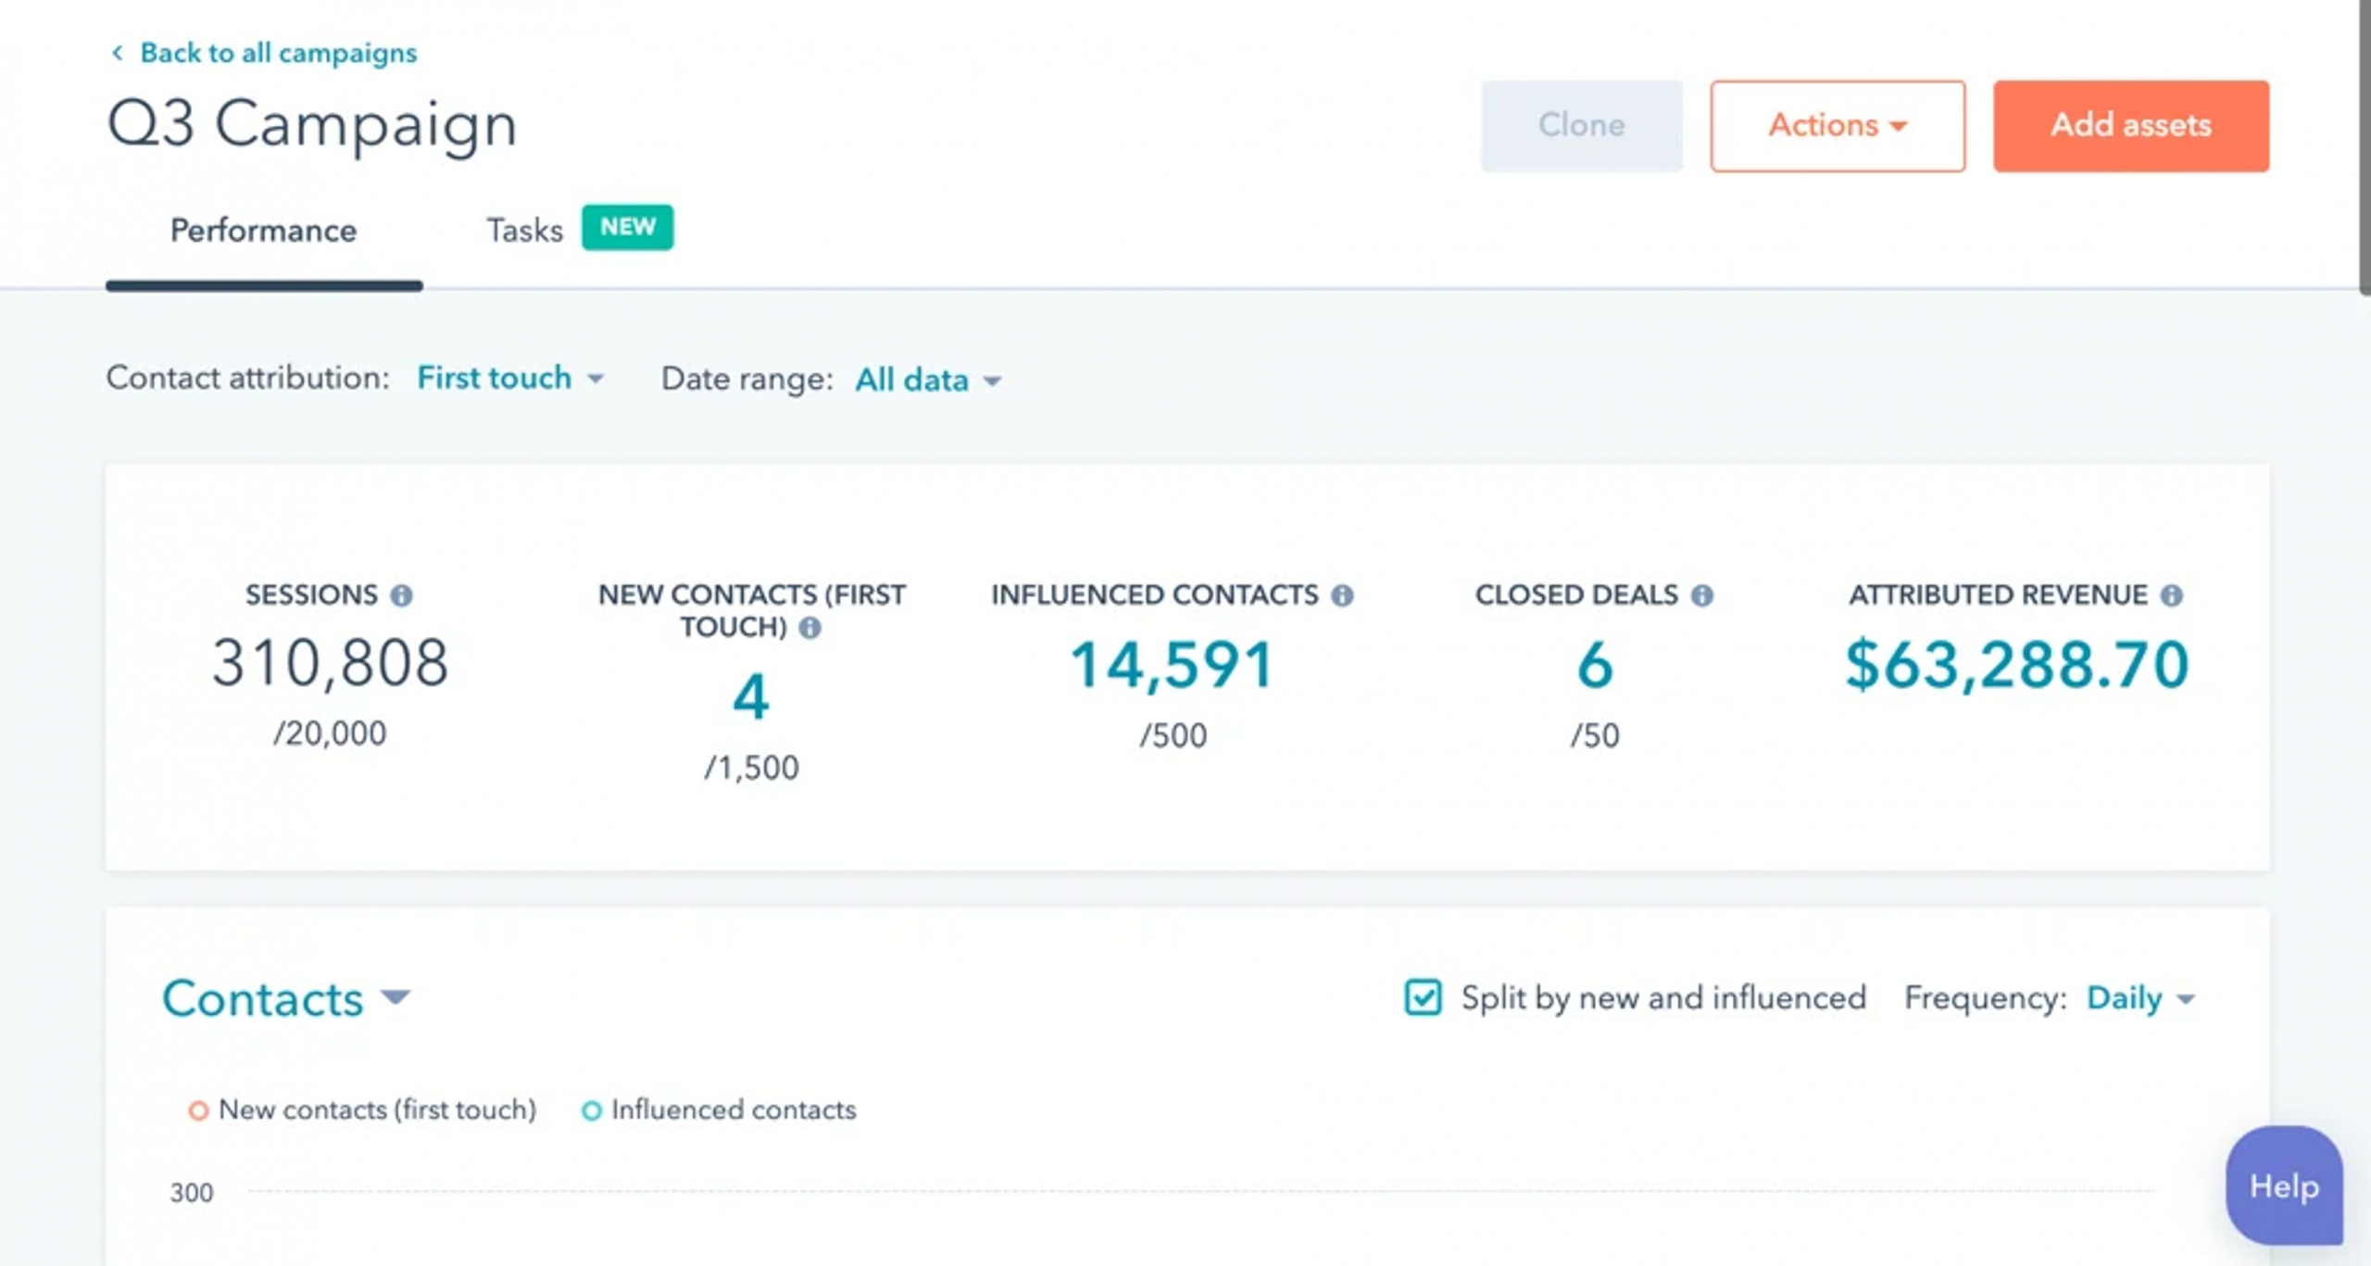
Task: Expand the Contacts chart selector
Action: coord(285,998)
